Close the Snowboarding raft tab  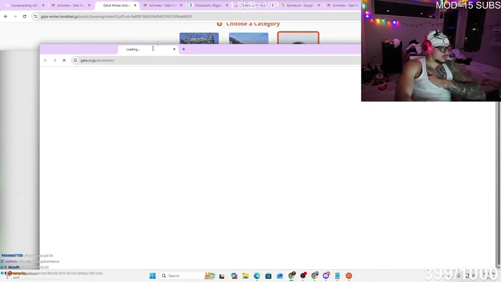(x=43, y=5)
